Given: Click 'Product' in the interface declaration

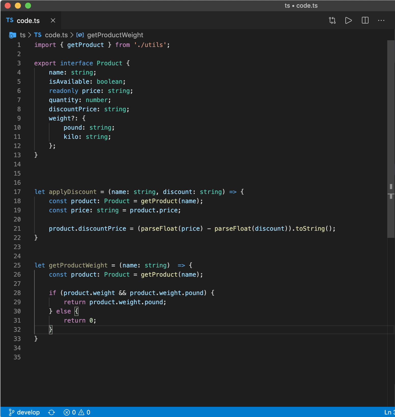Looking at the screenshot, I should tap(110, 63).
